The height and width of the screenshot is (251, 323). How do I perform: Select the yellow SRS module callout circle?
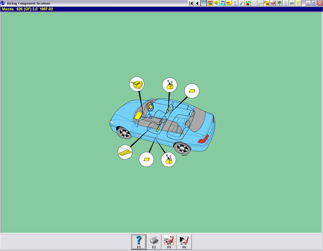[x=137, y=84]
